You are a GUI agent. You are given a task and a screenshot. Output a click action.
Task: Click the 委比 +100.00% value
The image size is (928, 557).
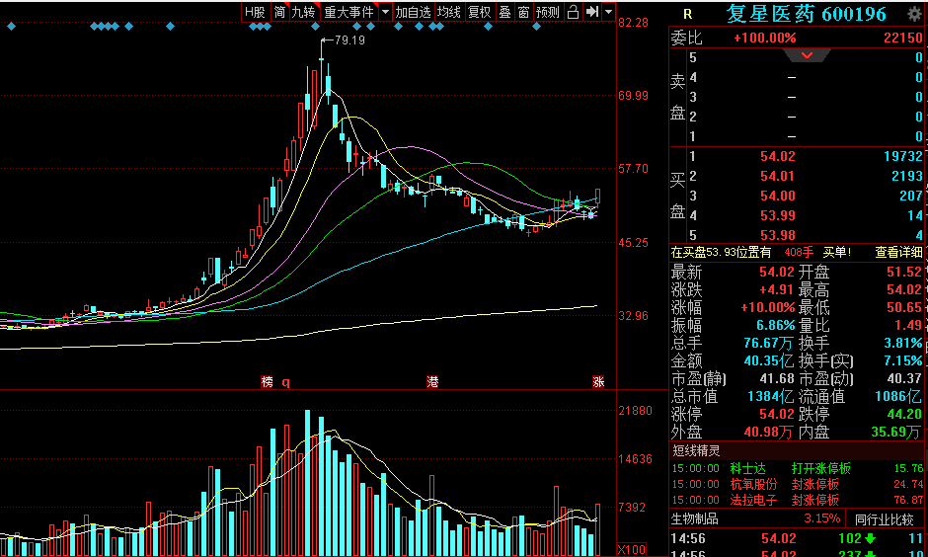[x=765, y=38]
